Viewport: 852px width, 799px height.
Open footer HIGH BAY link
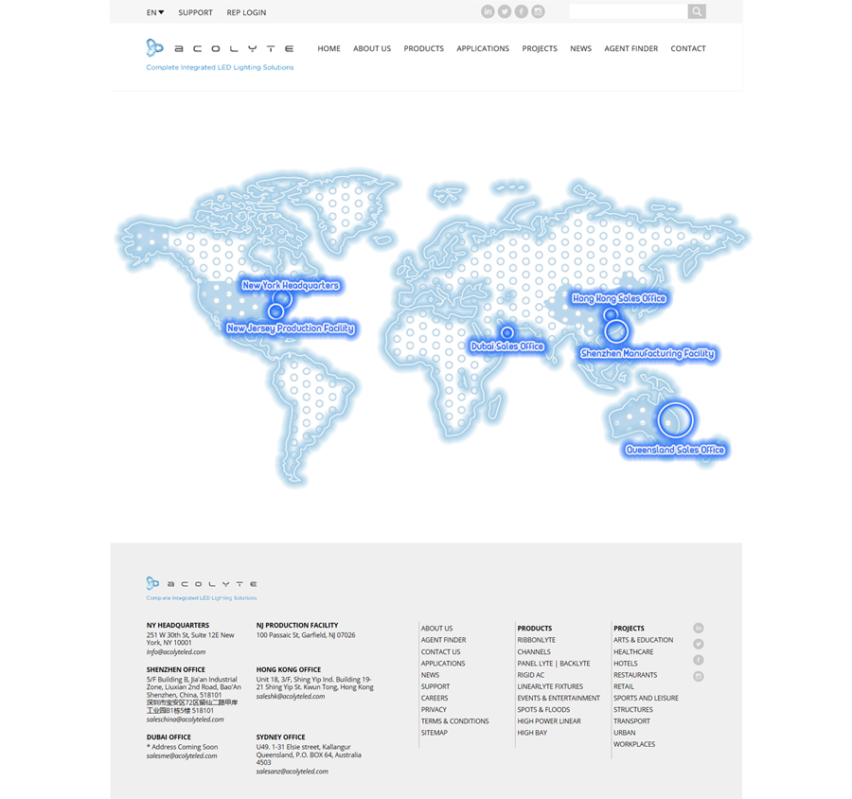coord(532,733)
